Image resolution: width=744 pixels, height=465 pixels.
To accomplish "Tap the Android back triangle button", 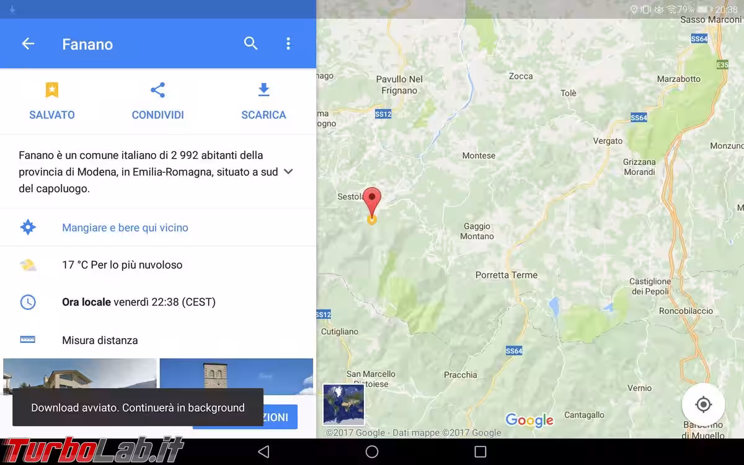I will click(263, 452).
